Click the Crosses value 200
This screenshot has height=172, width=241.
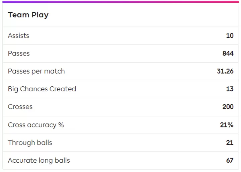(228, 107)
